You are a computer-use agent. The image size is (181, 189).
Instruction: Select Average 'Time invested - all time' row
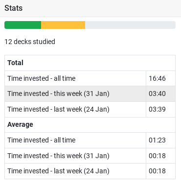(x=90, y=140)
